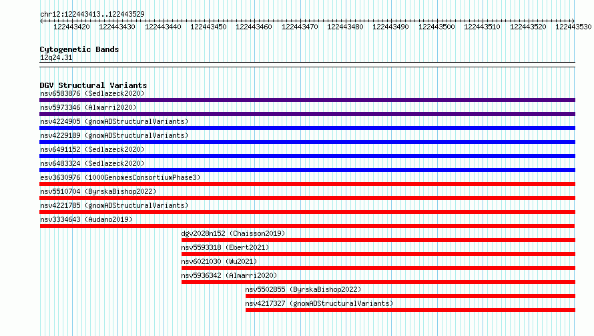
Task: Click ruler position 122443470
Action: 300,27
